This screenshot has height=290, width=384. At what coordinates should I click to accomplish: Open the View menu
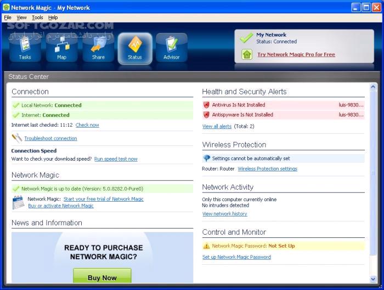(x=21, y=18)
